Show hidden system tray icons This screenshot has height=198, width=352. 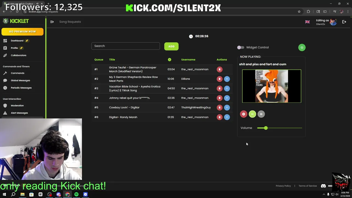point(324,194)
